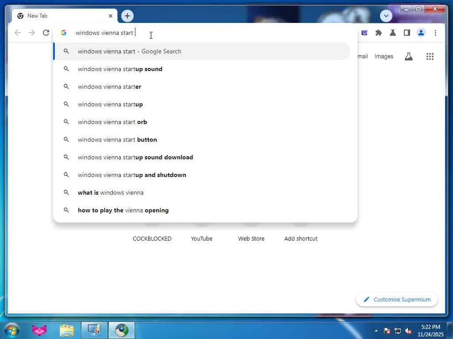Select the New Tab tab

65,16
